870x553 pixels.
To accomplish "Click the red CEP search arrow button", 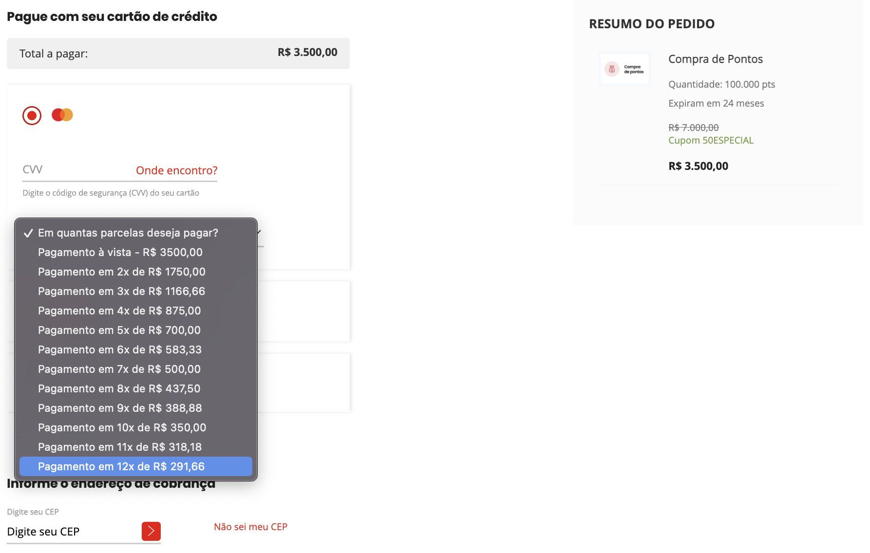I will coord(151,531).
